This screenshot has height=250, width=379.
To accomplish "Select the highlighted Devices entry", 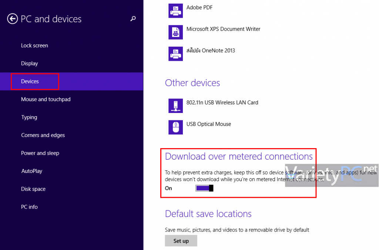I will 30,81.
